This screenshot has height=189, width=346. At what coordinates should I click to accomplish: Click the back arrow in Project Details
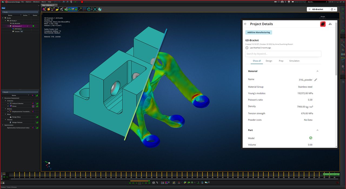(245, 24)
